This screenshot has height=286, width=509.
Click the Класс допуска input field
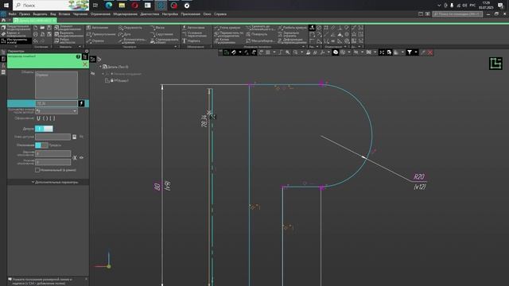pyautogui.click(x=52, y=137)
